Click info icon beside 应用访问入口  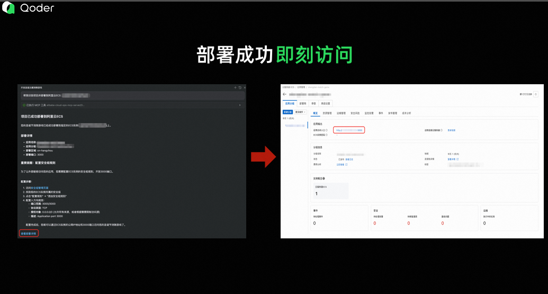327,130
